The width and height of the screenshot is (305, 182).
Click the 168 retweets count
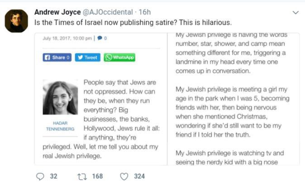(x=97, y=176)
